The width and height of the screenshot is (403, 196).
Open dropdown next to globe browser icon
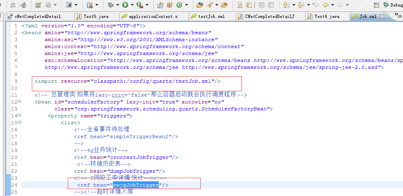point(55,4)
